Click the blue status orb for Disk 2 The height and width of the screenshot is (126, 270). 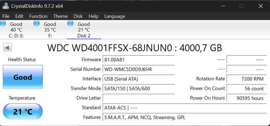tap(70, 24)
